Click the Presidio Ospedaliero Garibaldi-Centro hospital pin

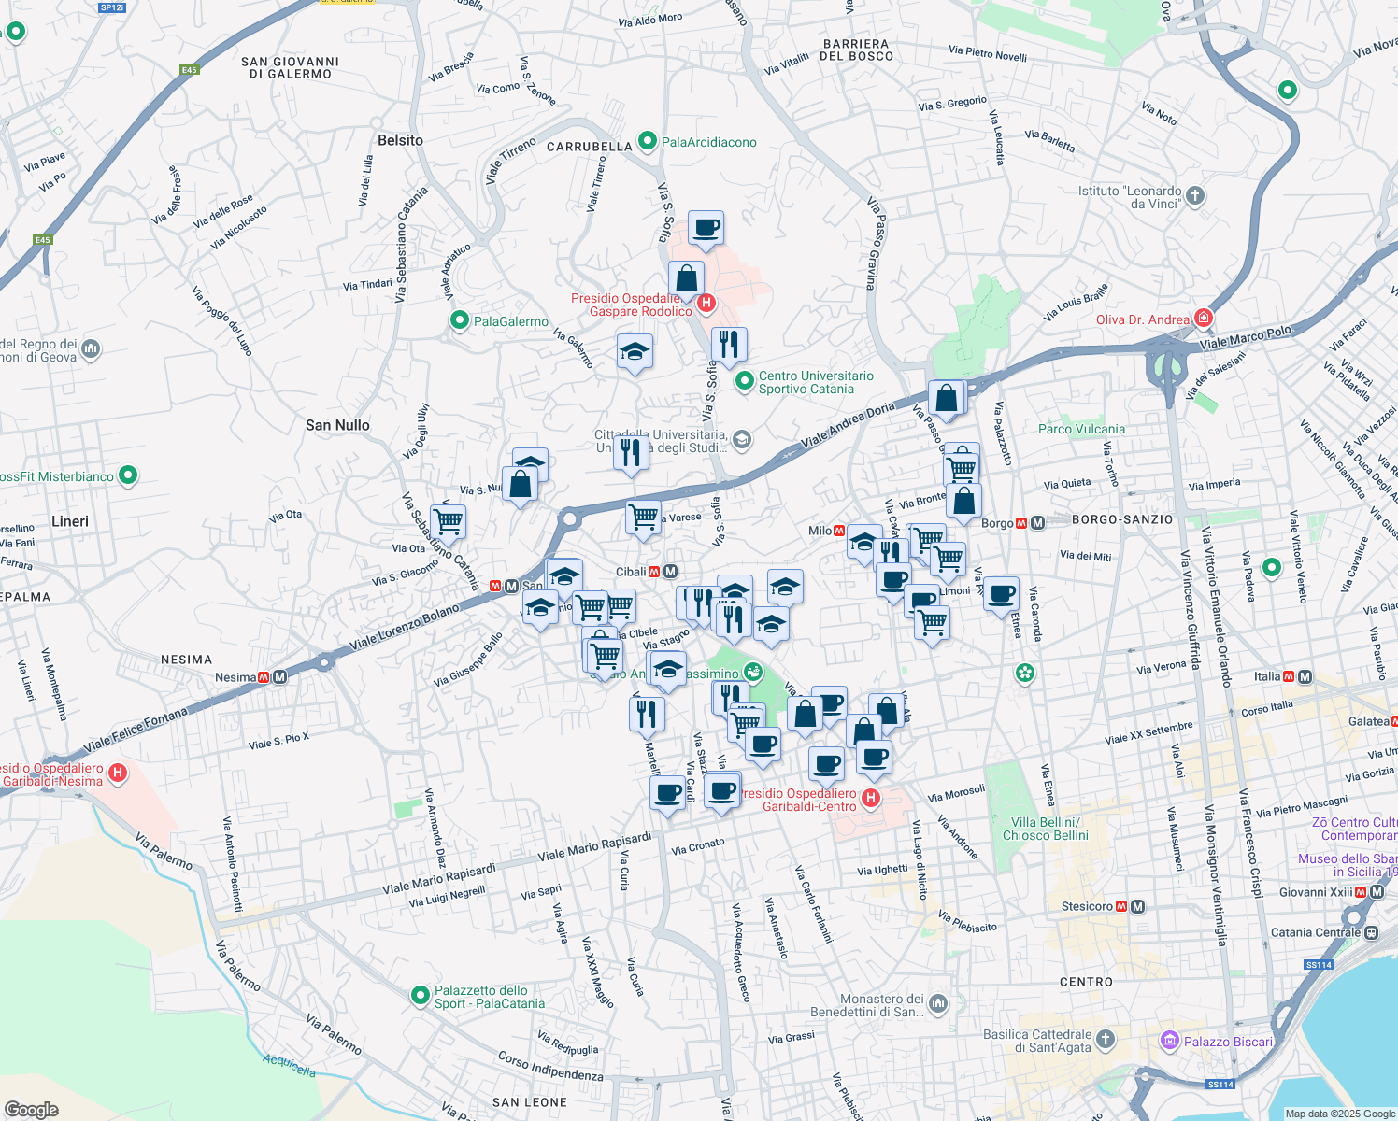coord(871,798)
